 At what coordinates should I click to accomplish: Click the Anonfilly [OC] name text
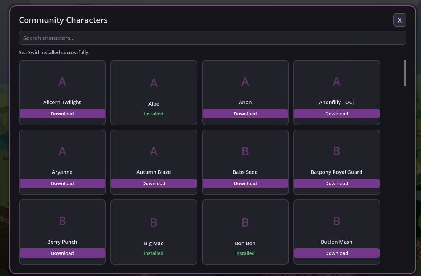336,102
